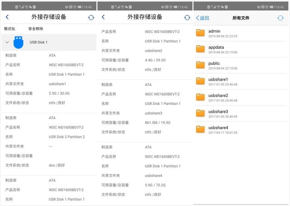
Task: Hit the refresh icon above the 安全移除 option
Action: 91,17
